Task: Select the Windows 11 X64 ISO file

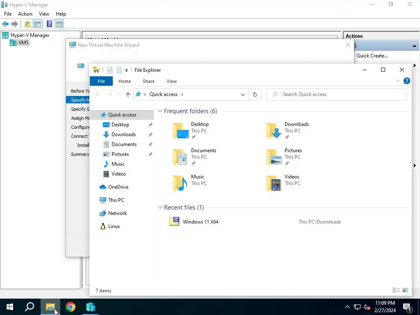Action: click(200, 222)
